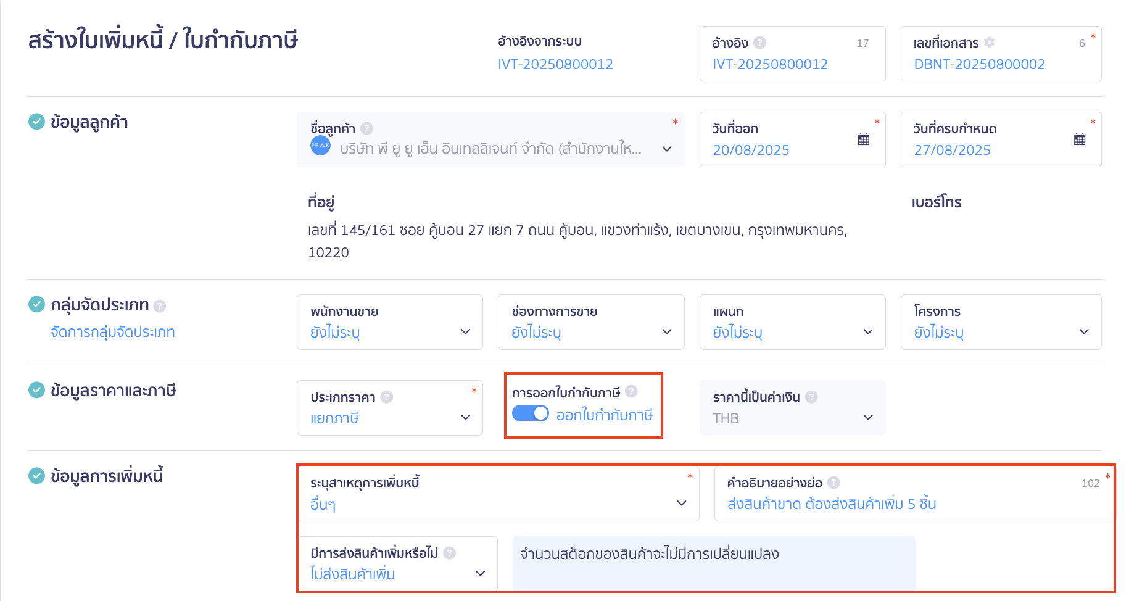The image size is (1129, 601).
Task: Change the THB currency dropdown
Action: pyautogui.click(x=868, y=417)
